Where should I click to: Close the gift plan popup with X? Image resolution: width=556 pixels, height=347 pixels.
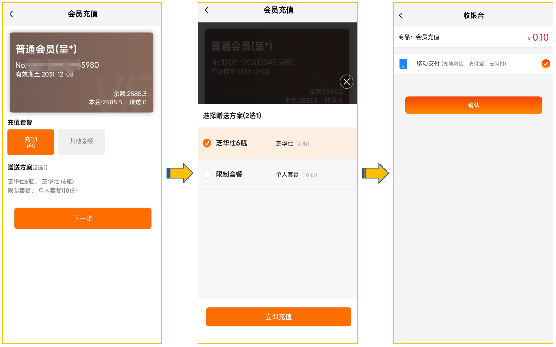coord(346,82)
